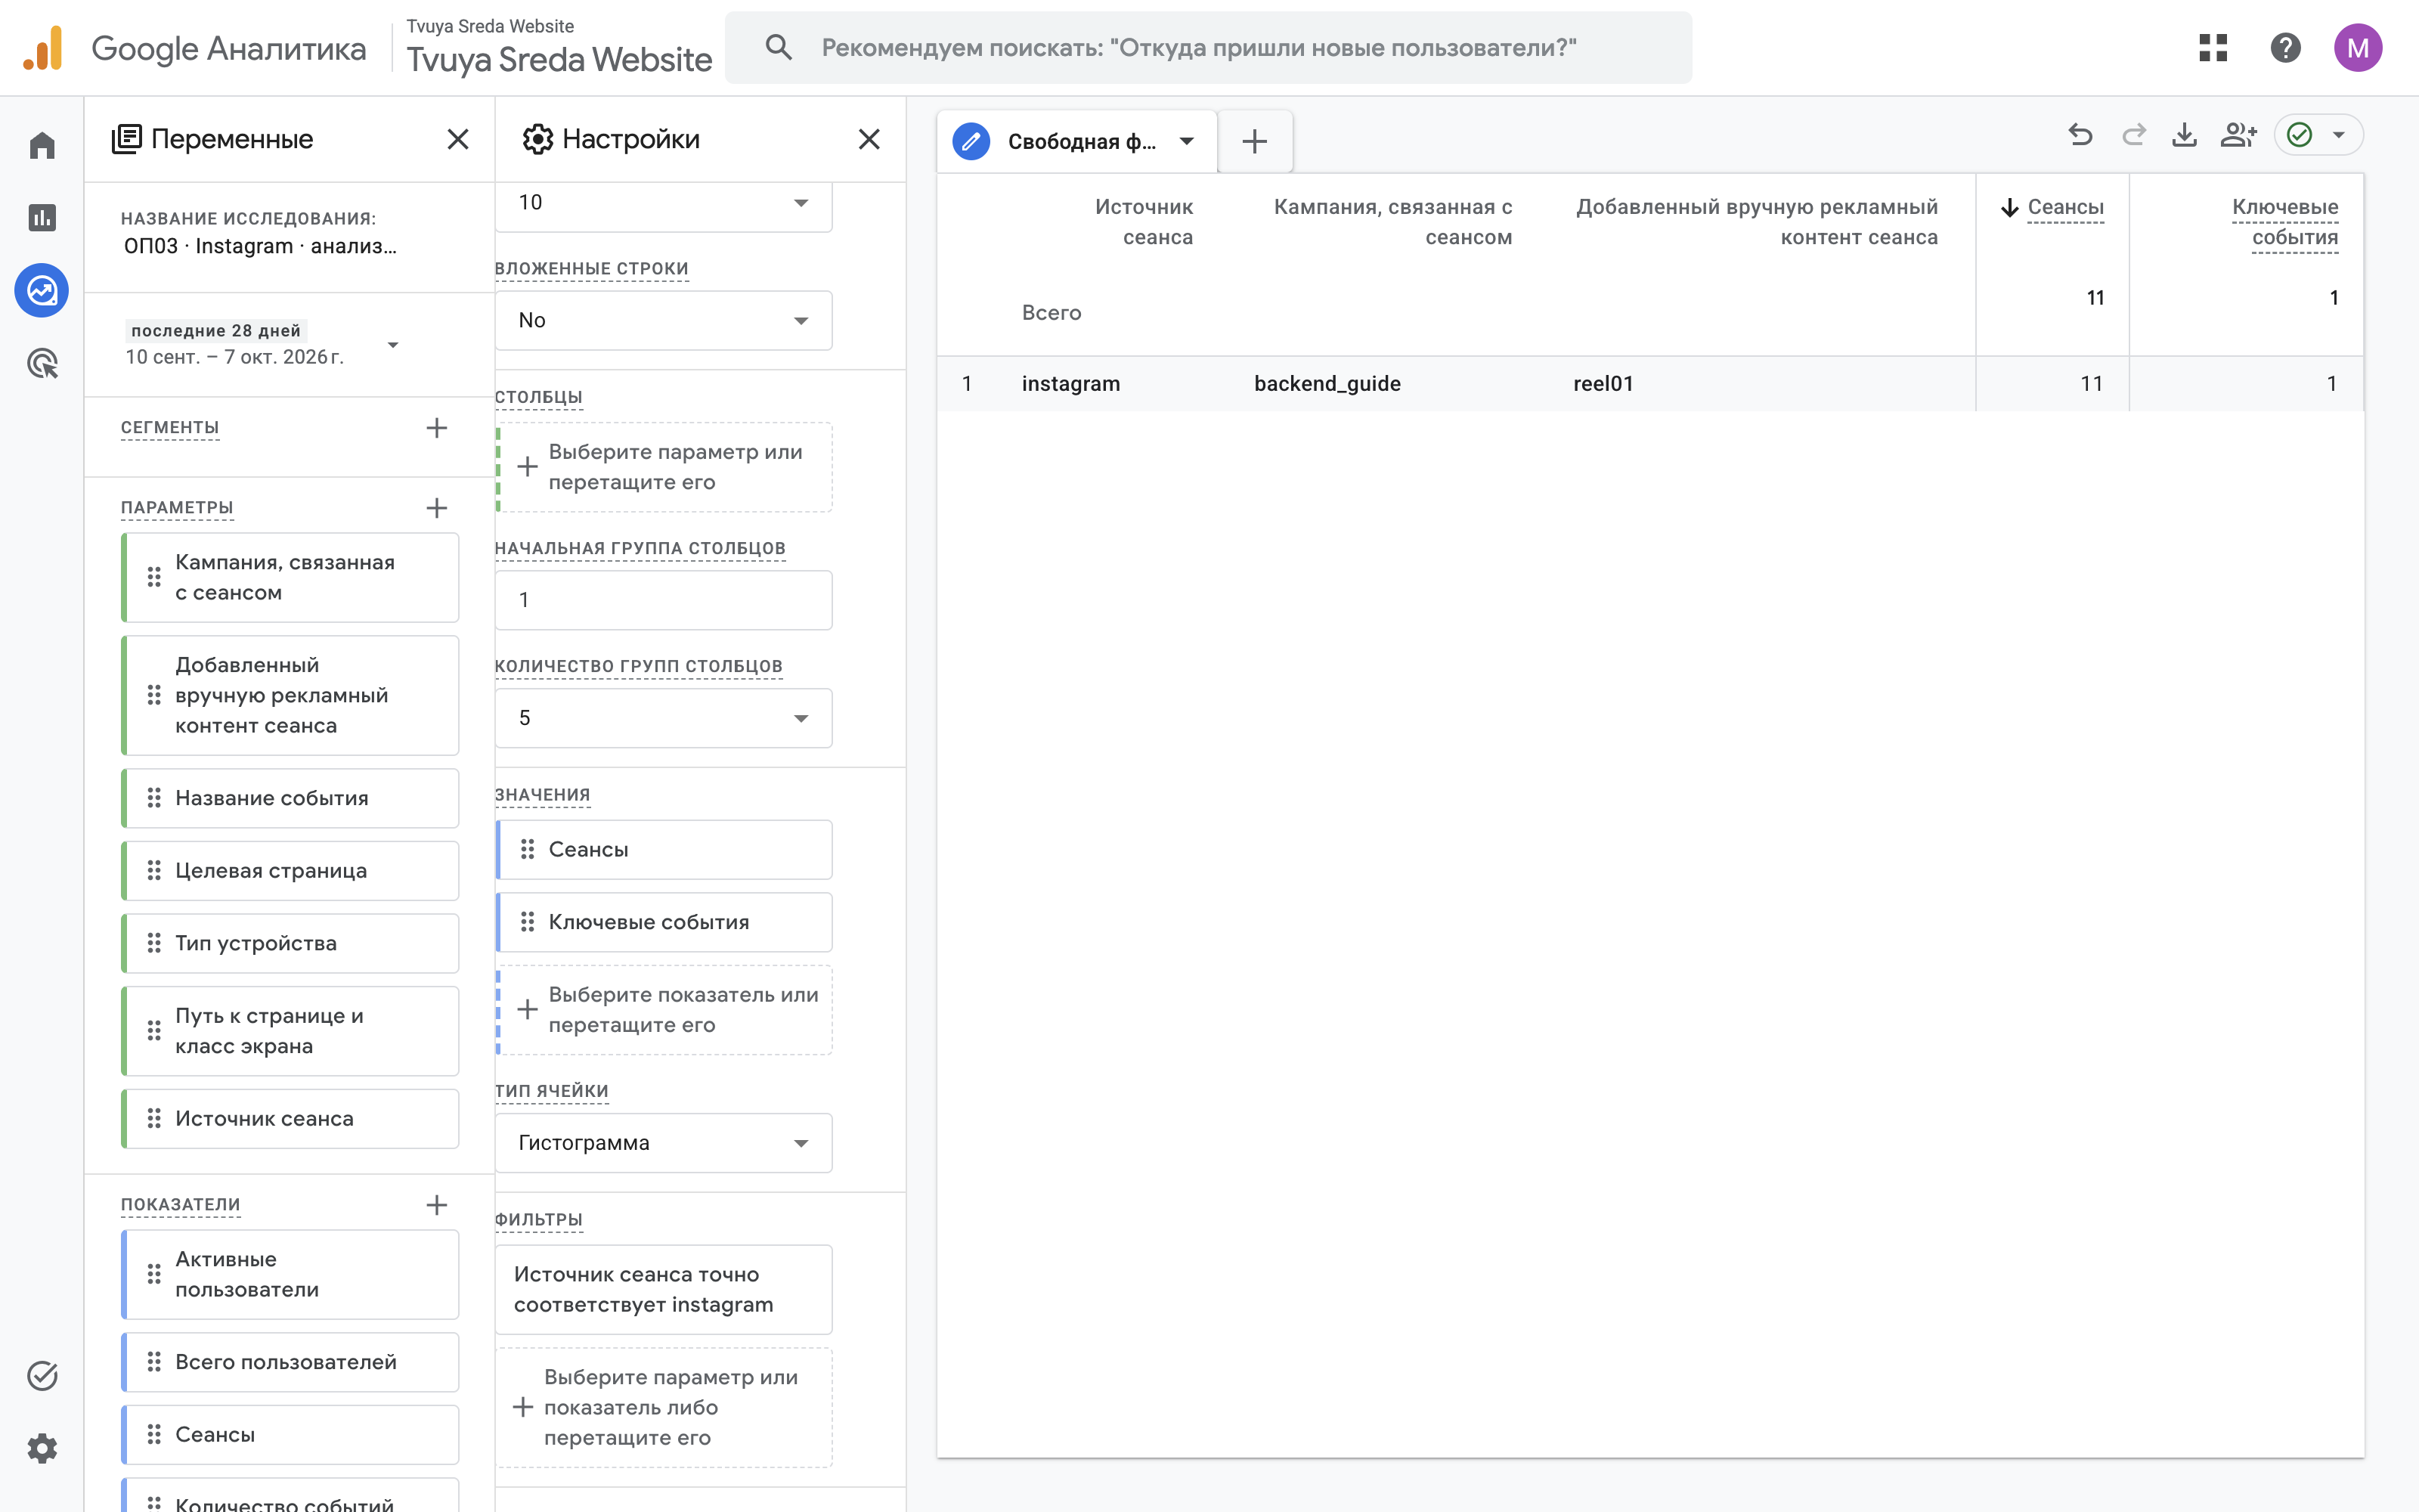Add a new filter drop zone
This screenshot has width=2419, height=1512.
click(x=664, y=1407)
